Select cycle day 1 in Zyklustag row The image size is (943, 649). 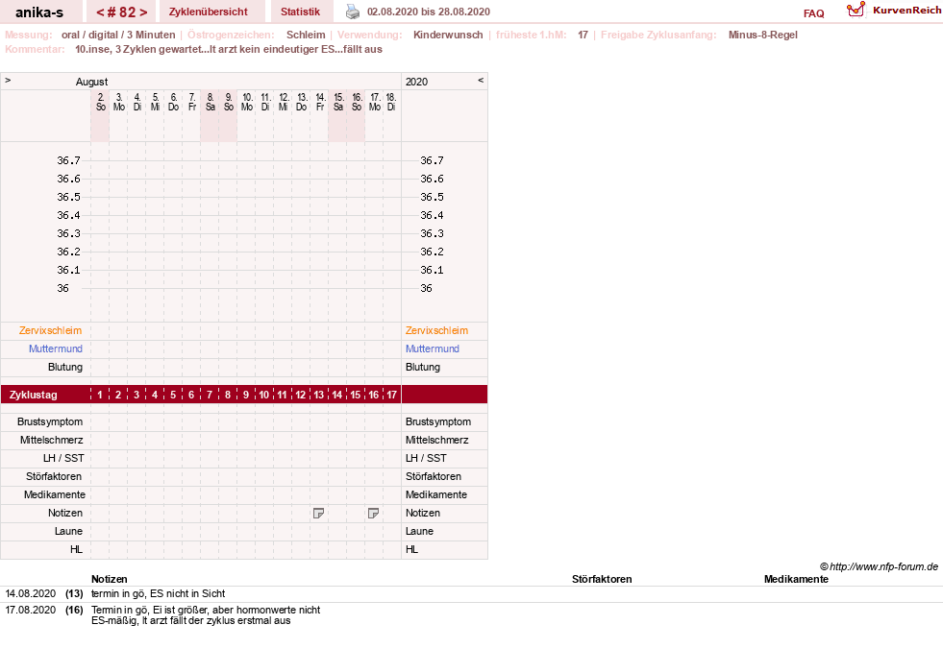click(x=100, y=395)
